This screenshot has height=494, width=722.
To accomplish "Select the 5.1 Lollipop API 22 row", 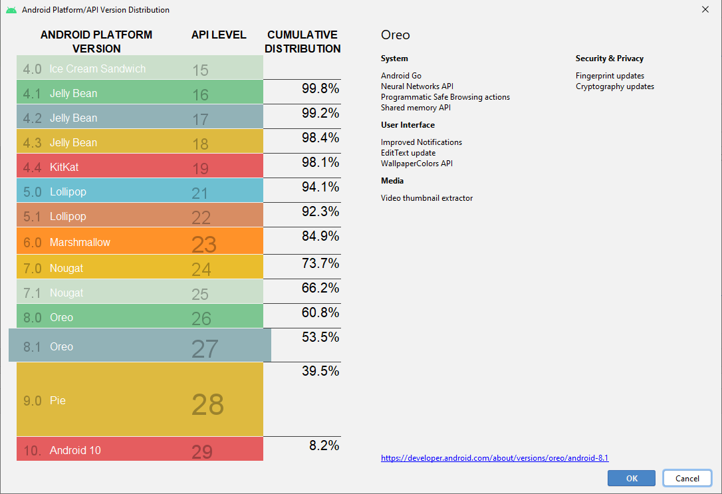I will (140, 216).
